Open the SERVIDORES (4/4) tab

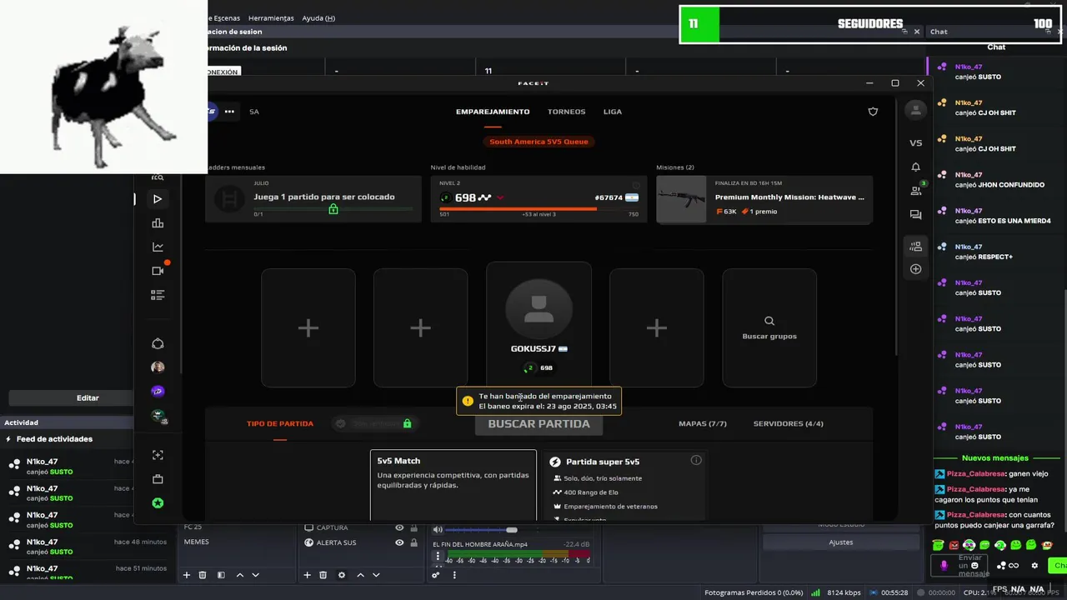coord(789,423)
